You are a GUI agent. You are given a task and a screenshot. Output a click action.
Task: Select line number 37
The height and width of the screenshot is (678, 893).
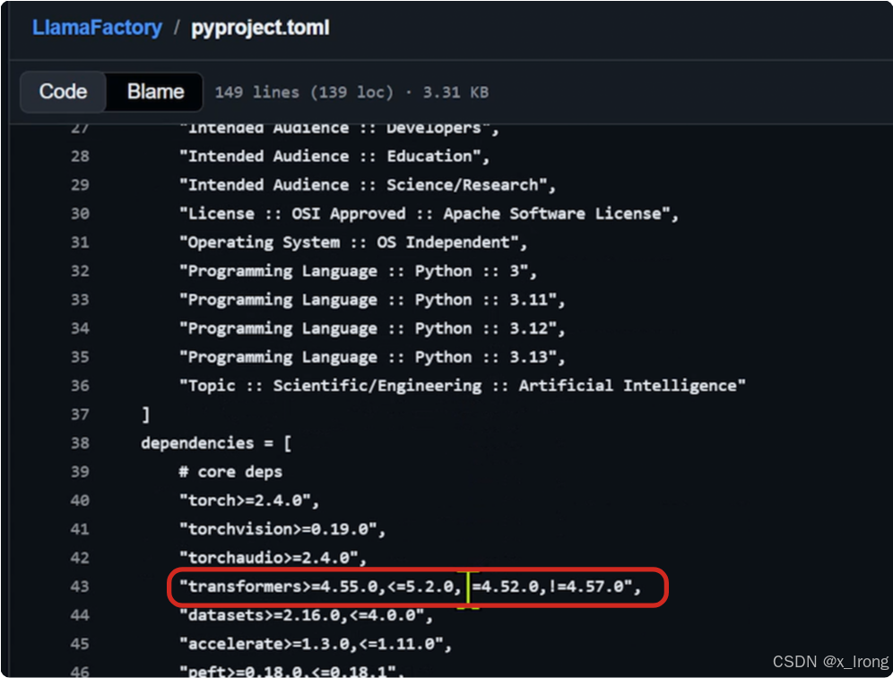[x=81, y=414]
